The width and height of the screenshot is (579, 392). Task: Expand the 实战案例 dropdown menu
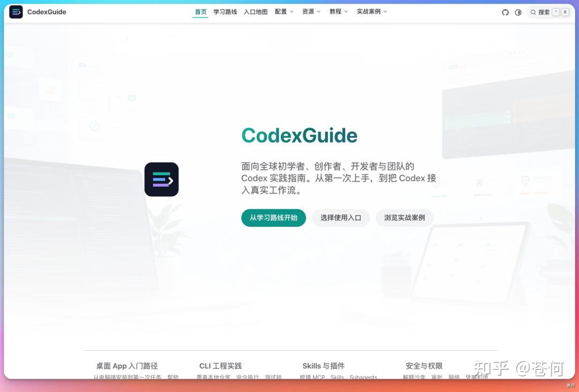[x=372, y=12]
